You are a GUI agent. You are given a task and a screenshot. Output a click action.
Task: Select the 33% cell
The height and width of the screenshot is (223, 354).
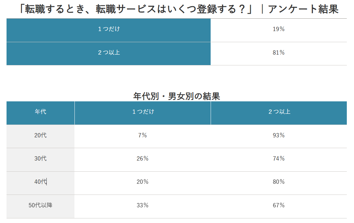[142, 205]
